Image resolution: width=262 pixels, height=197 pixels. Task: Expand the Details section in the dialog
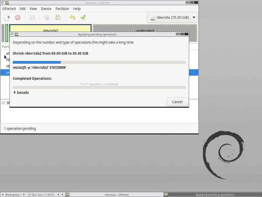(x=21, y=93)
